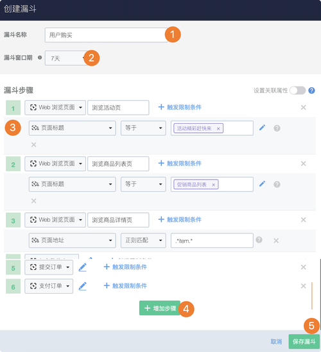Image resolution: width=321 pixels, height=352 pixels.
Task: Open the 正则匹配 operator dropdown
Action: click(143, 240)
